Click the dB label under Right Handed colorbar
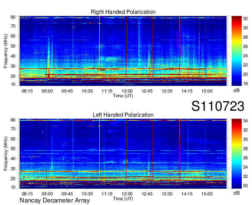This screenshot has height=205, width=252. tap(236, 91)
